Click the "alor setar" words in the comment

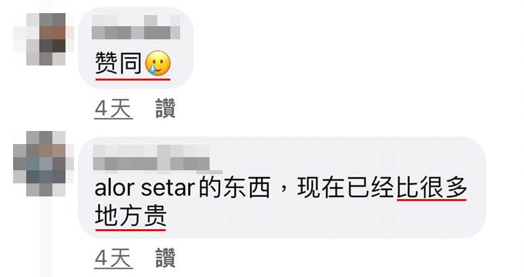coord(145,188)
